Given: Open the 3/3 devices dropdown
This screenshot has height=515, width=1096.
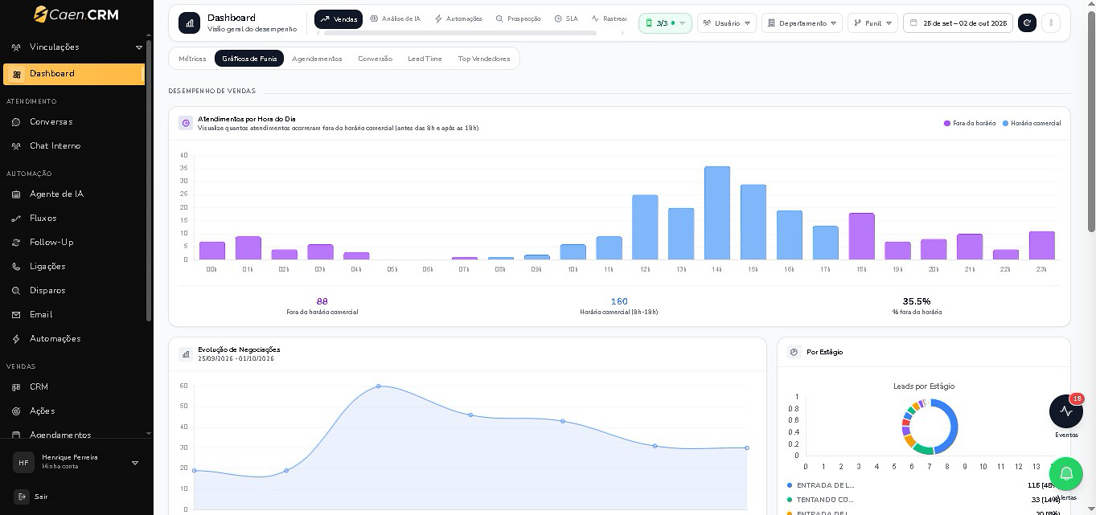Looking at the screenshot, I should [x=665, y=23].
